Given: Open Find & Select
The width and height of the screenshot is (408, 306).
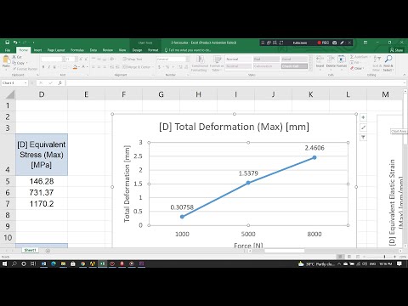Looking at the screenshot, I should tap(388, 63).
